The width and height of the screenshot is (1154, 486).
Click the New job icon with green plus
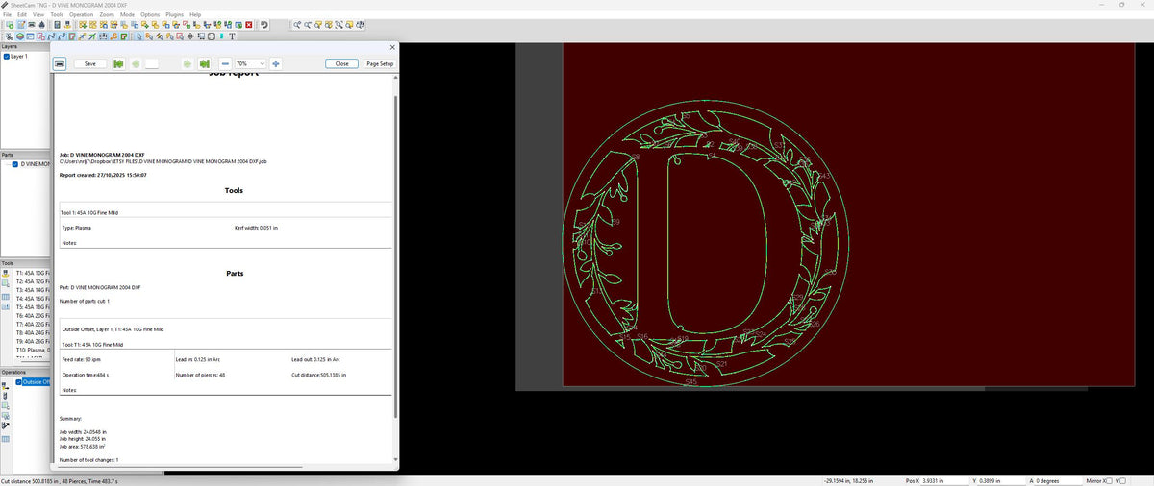[10, 25]
